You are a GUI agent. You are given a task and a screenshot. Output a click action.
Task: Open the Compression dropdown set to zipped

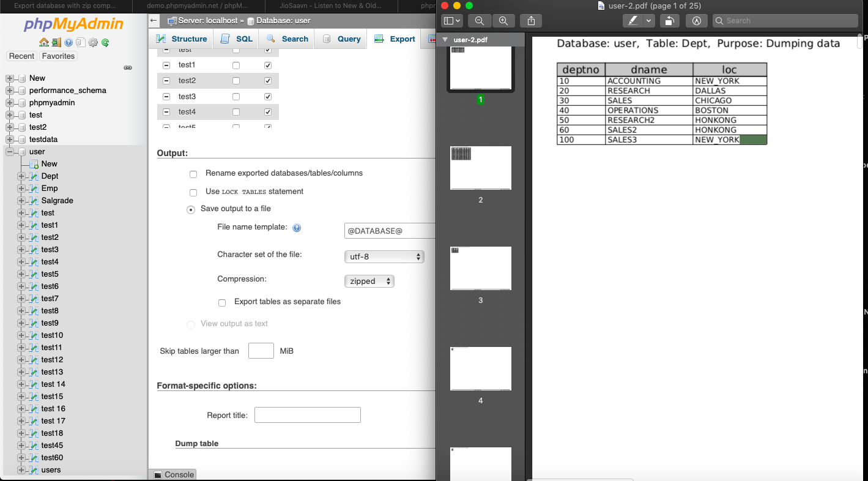[369, 281]
